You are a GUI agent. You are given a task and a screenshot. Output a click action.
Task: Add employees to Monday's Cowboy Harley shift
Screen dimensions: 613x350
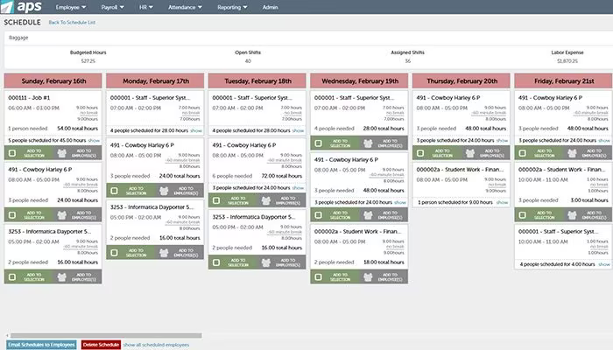click(x=179, y=191)
